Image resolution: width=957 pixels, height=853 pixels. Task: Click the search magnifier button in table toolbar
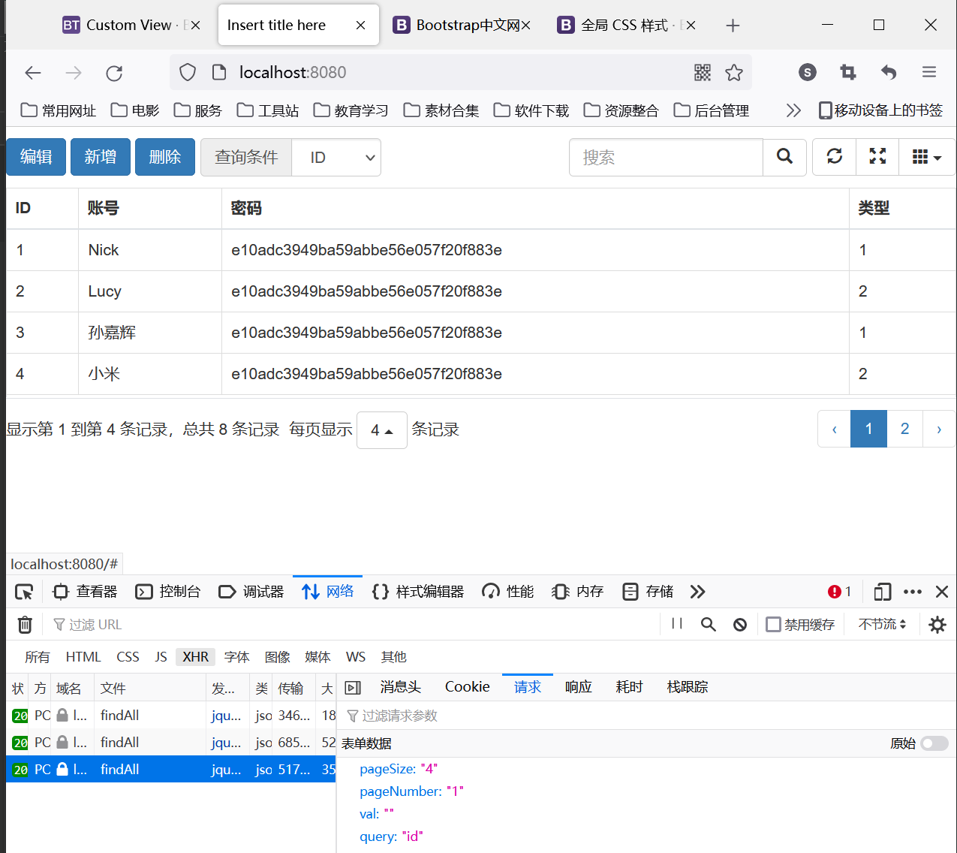784,157
